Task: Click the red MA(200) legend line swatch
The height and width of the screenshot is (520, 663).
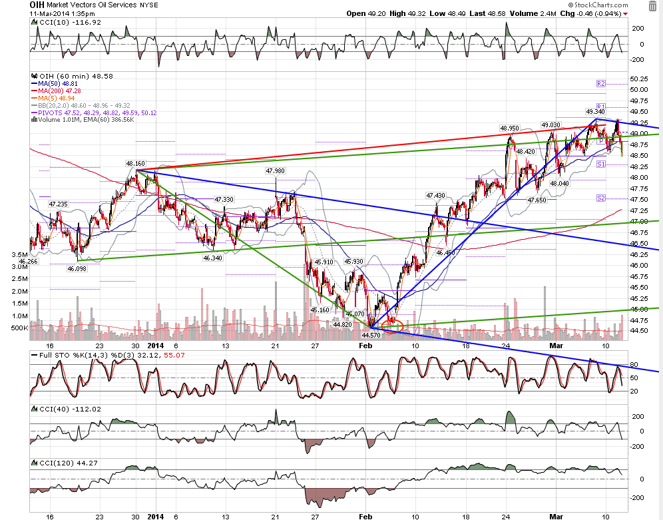Action: point(34,91)
